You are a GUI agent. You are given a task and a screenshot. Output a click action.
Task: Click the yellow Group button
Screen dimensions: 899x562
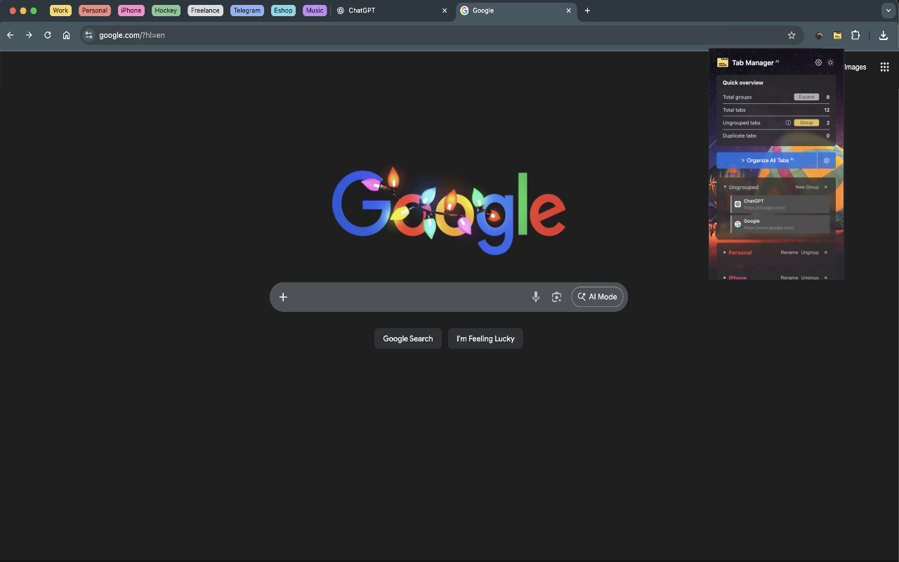click(x=806, y=123)
